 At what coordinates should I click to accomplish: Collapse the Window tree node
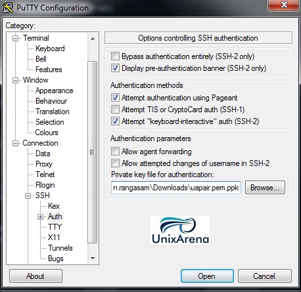coord(15,80)
